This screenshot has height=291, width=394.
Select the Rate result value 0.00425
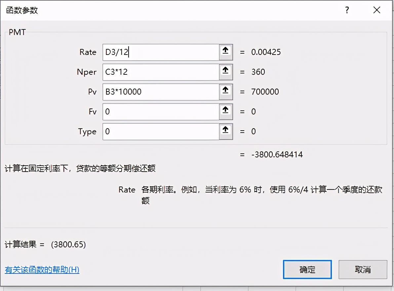tap(266, 52)
